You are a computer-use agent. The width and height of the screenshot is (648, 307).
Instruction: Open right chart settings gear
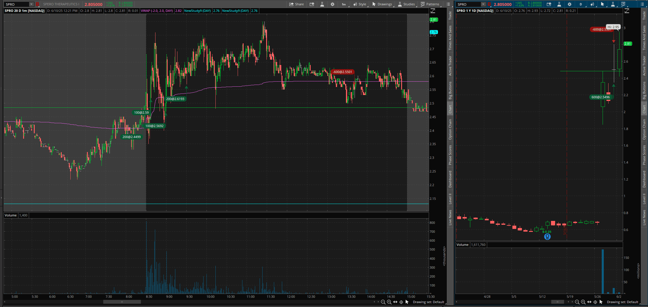[569, 4]
